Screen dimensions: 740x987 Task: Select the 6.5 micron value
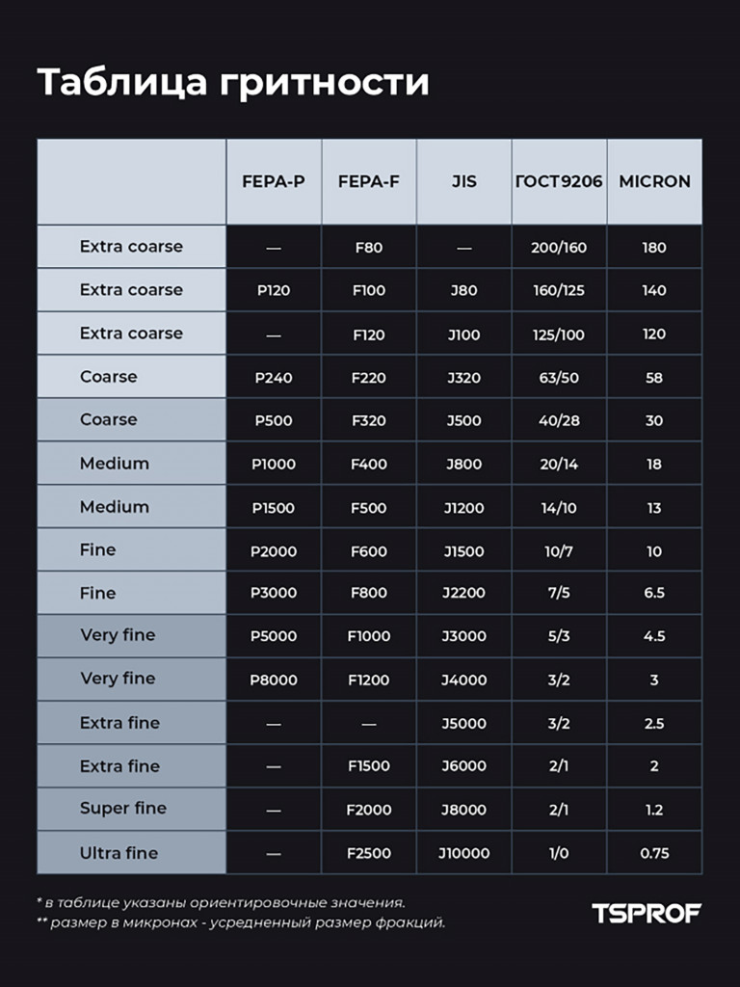coord(654,593)
